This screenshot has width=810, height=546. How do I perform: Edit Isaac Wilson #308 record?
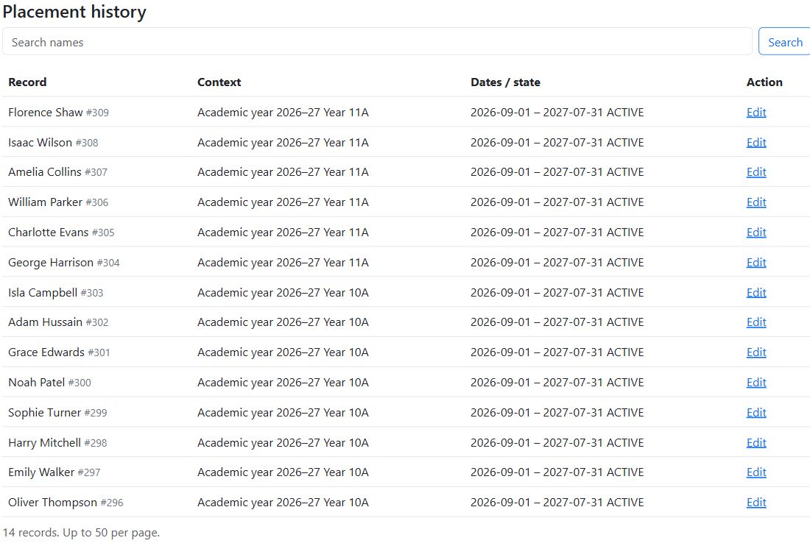click(756, 142)
